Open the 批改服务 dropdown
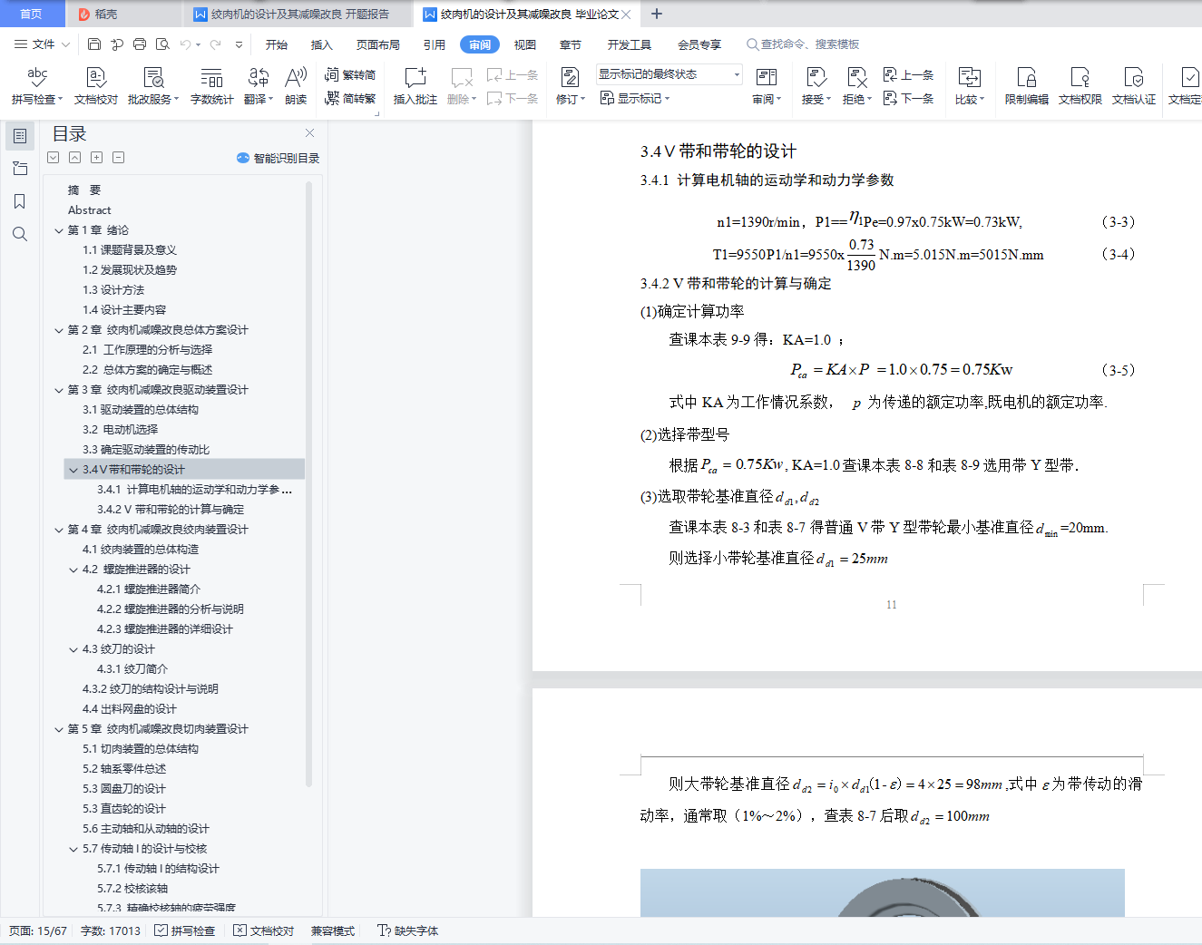 pyautogui.click(x=176, y=100)
